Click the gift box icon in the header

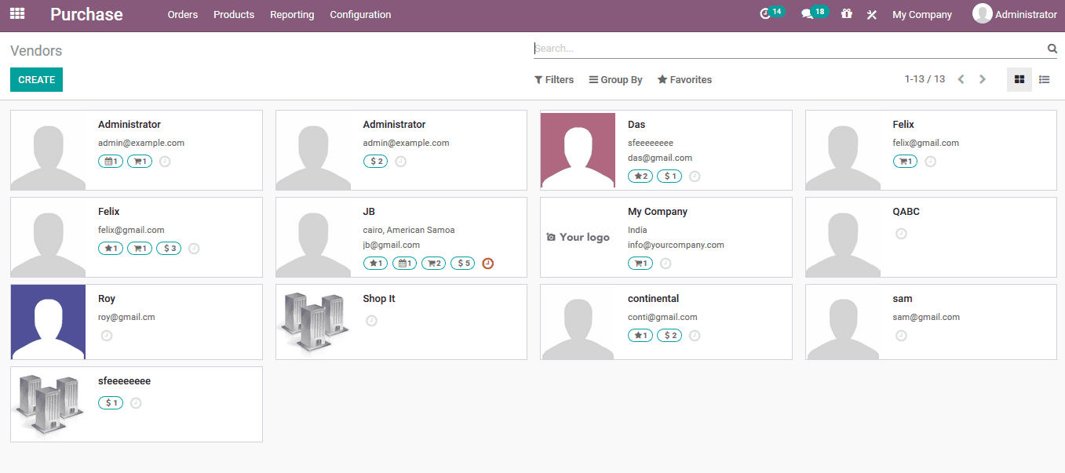(x=846, y=14)
